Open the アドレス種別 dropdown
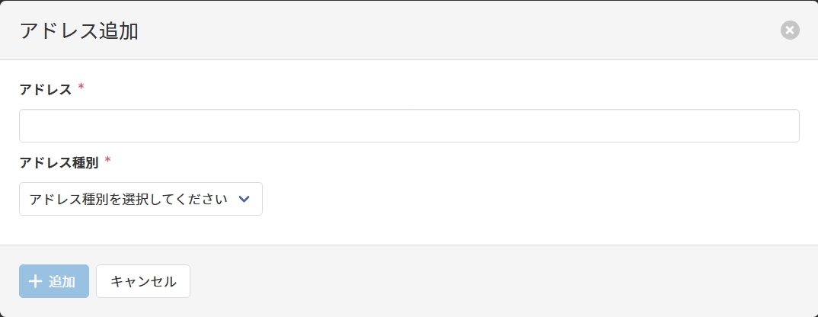Screen dimensions: 818x317 141,199
